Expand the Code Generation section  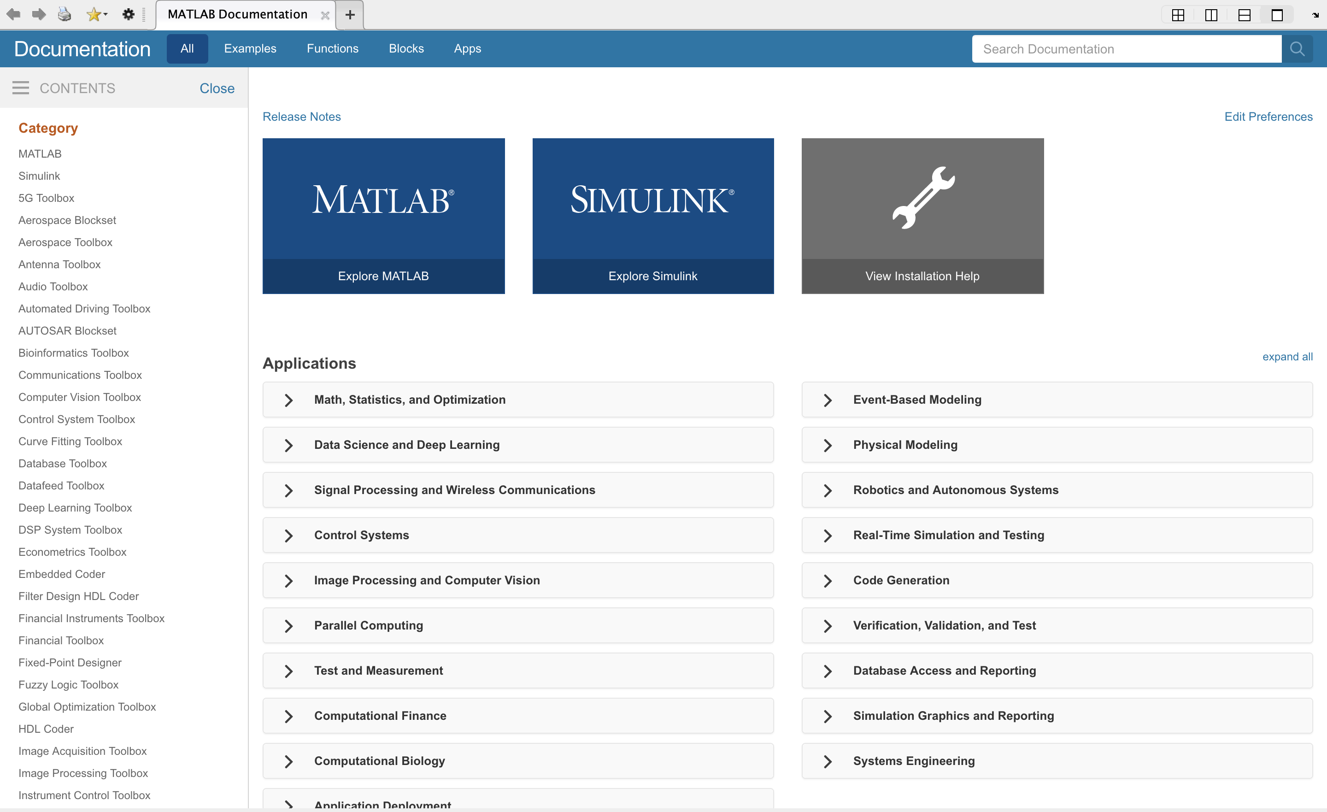coord(1057,580)
